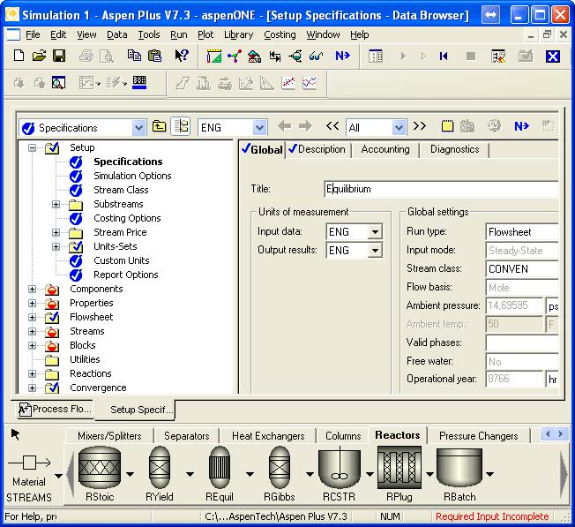Select the REquil reactor model icon
Screen dimensions: 575x527
pos(220,468)
